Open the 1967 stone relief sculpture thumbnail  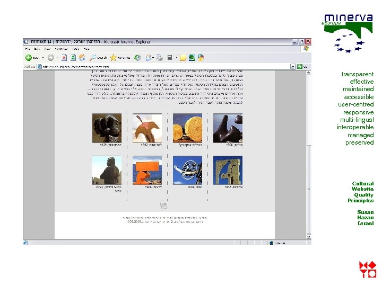point(228,170)
